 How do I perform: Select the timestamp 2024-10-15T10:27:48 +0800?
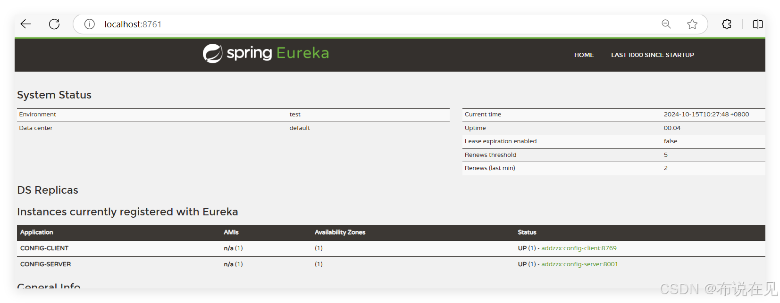point(706,115)
